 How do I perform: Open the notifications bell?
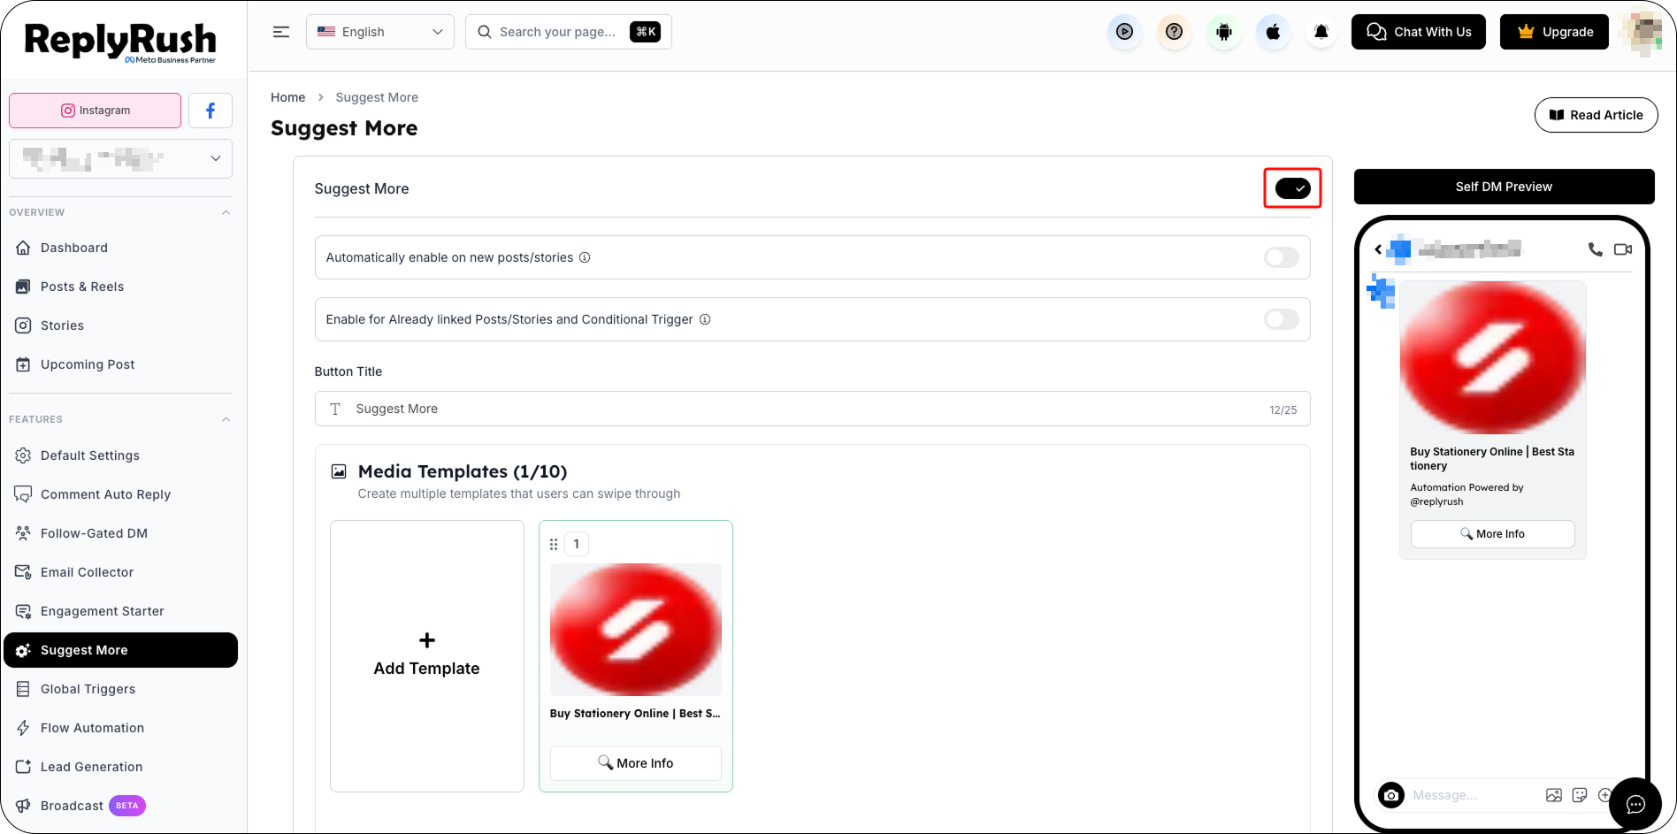1321,32
